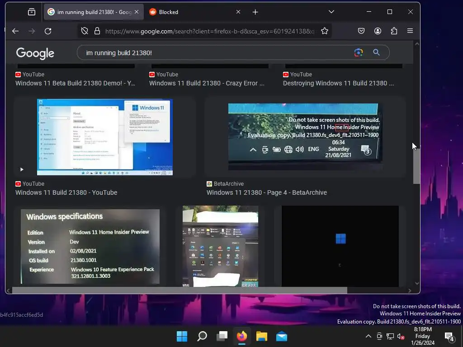Bookmark this page with the star
Viewport: 463px width, 347px height.
click(x=325, y=31)
